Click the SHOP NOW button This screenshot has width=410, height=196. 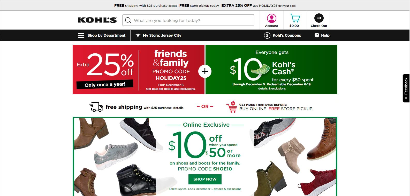[205, 179]
